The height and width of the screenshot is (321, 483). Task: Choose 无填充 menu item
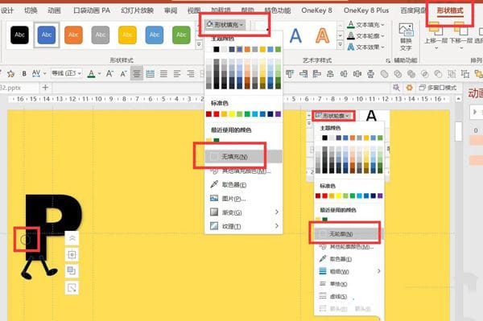243,157
